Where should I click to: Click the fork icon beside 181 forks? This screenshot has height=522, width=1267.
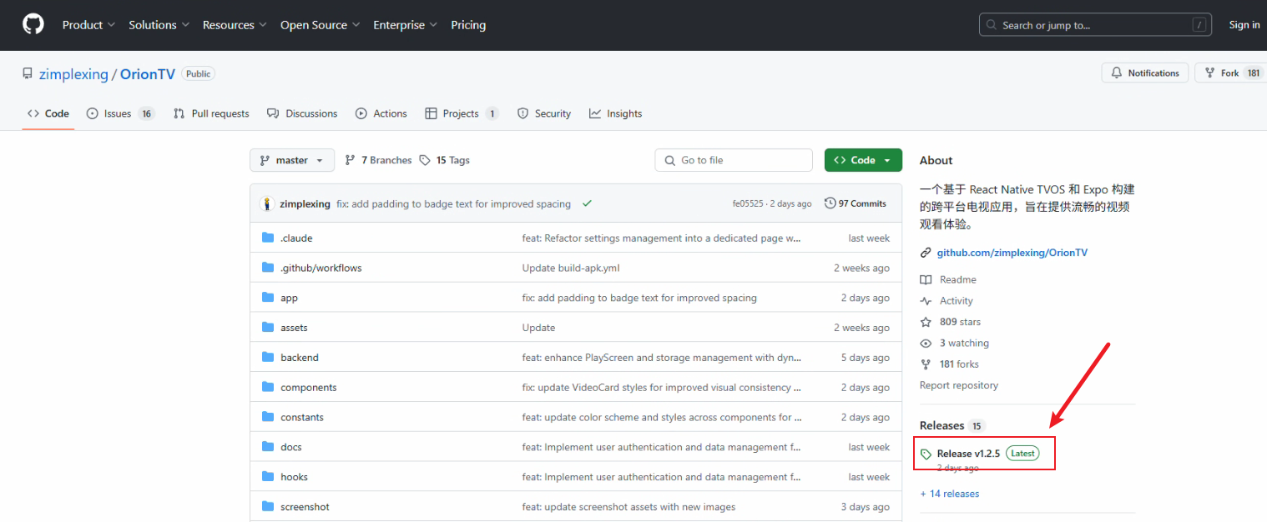[x=926, y=364]
